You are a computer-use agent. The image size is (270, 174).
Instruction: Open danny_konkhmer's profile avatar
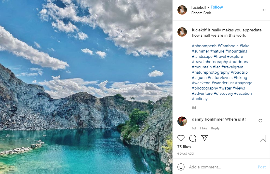pyautogui.click(x=182, y=121)
